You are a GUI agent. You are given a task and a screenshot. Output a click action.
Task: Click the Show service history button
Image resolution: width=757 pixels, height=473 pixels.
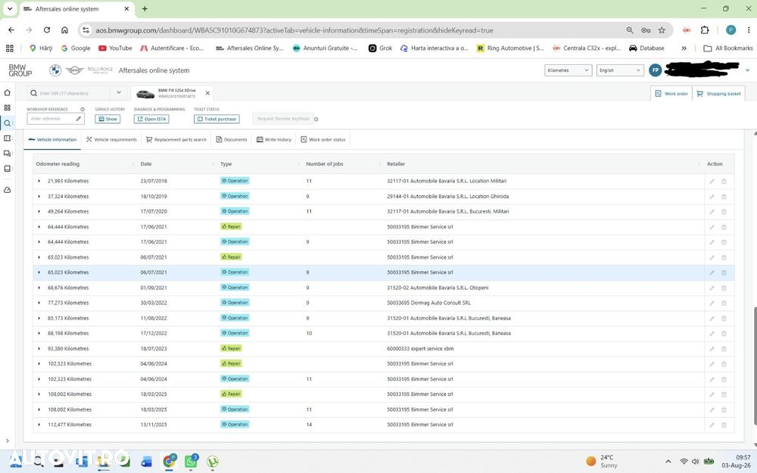(x=107, y=119)
